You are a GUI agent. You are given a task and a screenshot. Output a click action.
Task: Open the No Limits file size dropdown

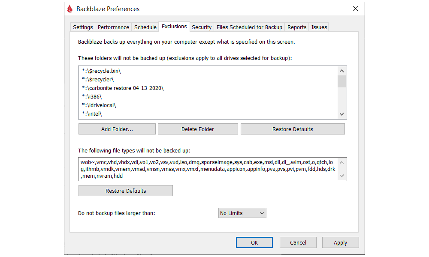(242, 213)
